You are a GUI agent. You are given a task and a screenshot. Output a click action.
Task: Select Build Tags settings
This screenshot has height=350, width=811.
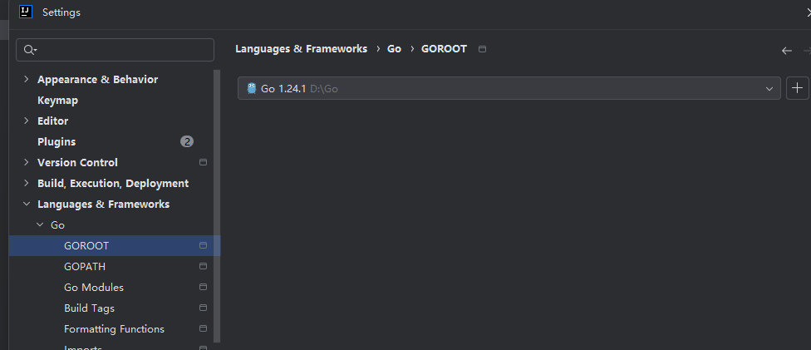[x=89, y=308]
